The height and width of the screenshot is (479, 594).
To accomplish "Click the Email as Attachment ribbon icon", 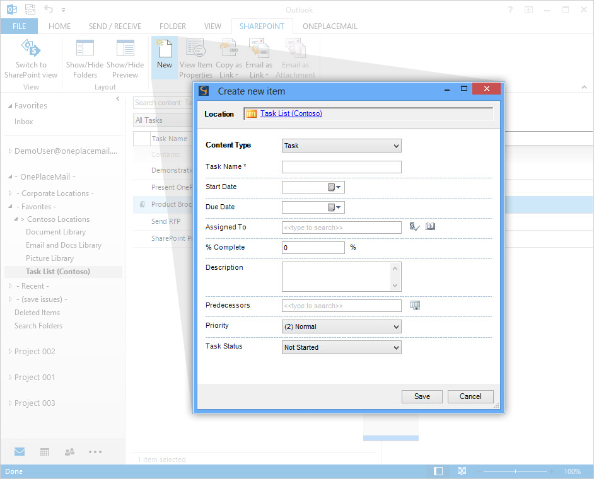I will (295, 48).
